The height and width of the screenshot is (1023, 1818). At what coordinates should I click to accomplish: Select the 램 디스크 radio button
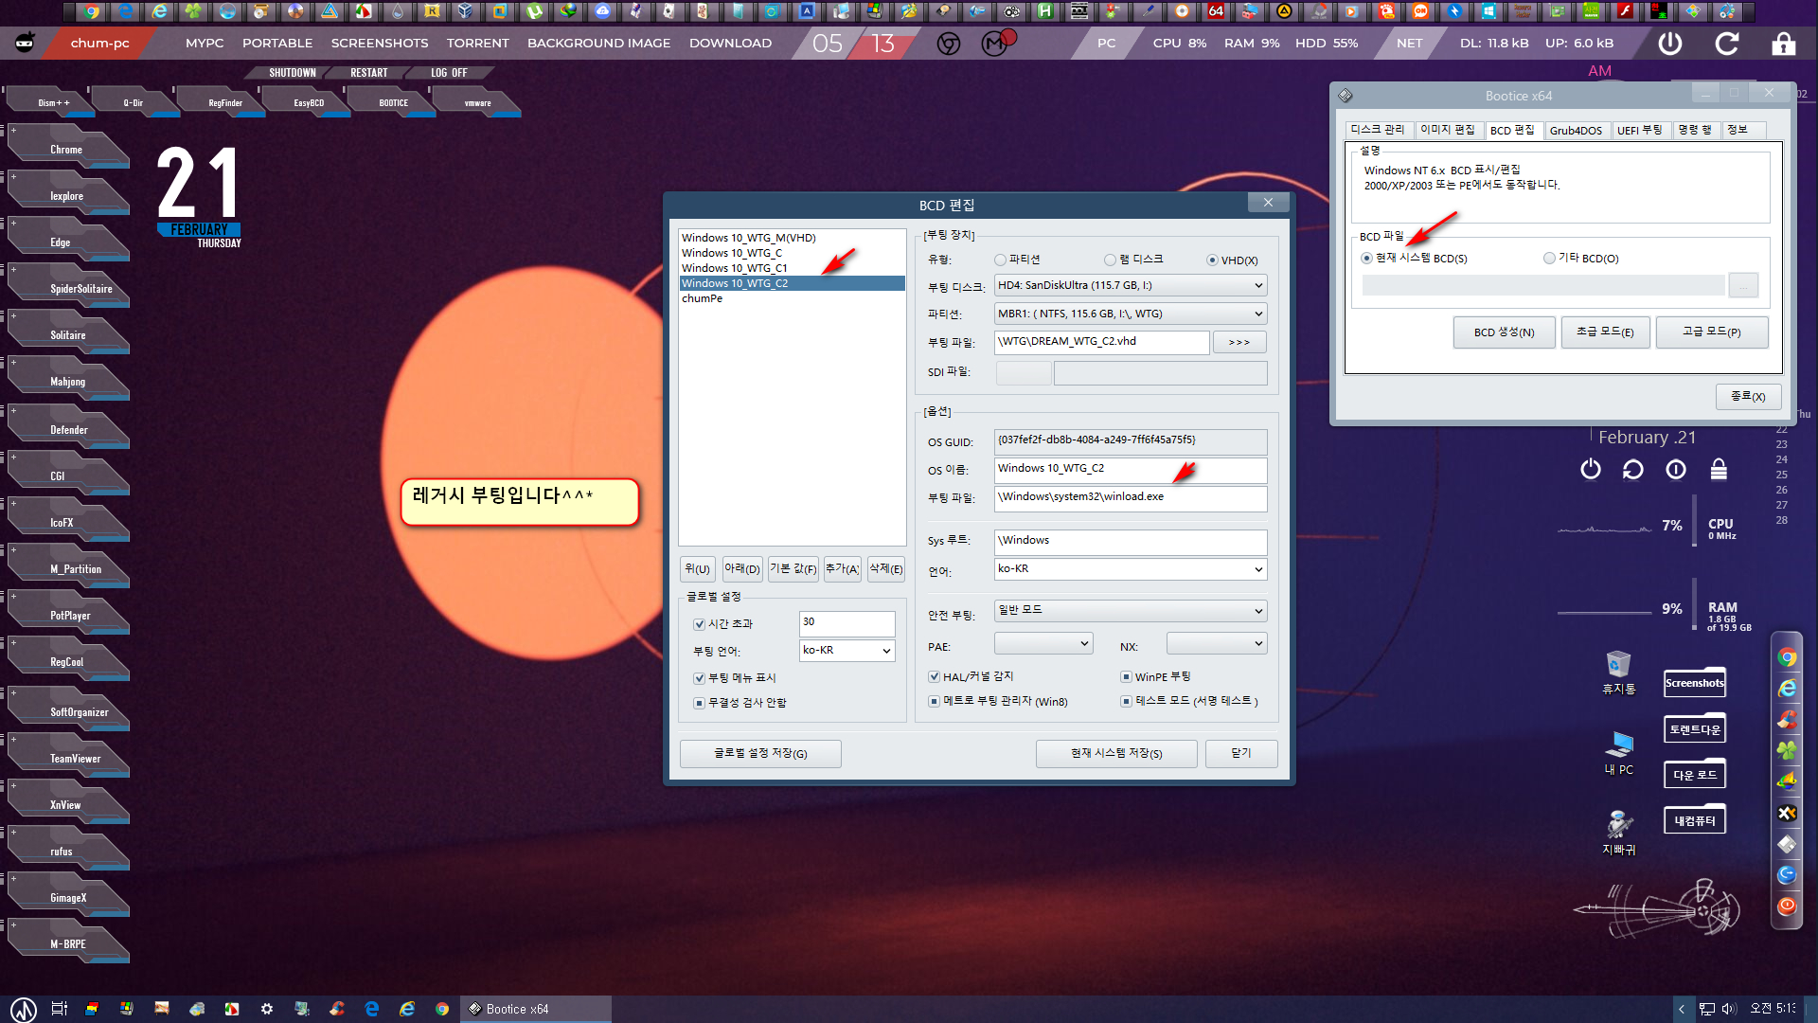pyautogui.click(x=1110, y=260)
